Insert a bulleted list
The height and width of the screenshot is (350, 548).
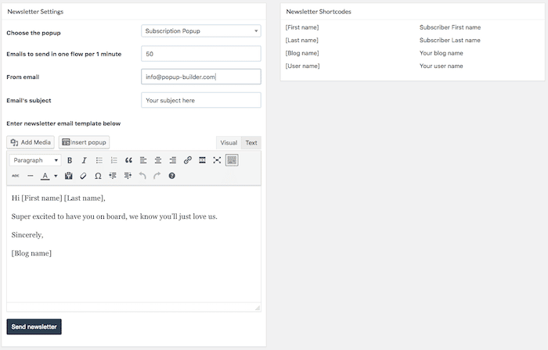tap(99, 160)
